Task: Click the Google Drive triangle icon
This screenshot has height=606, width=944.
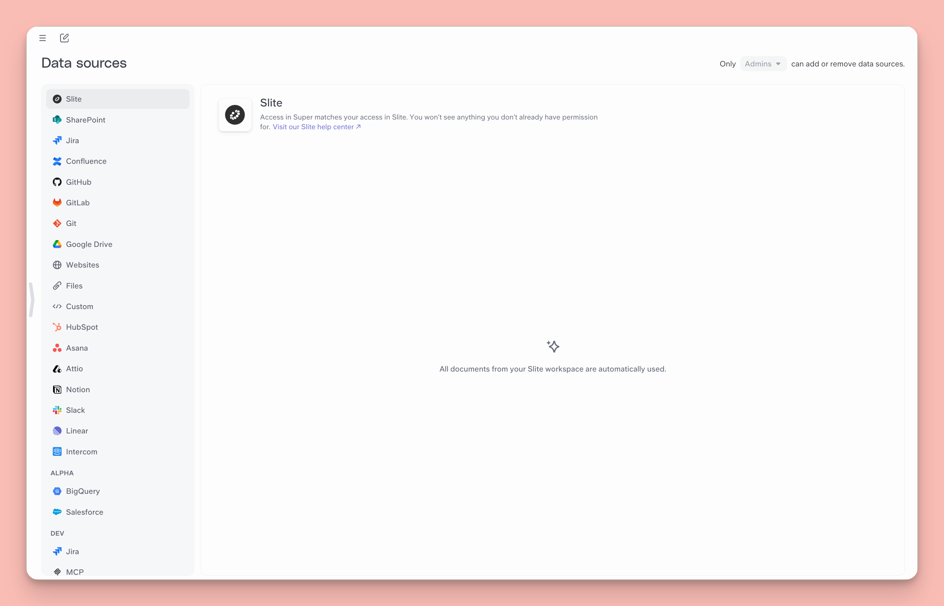Action: (57, 244)
